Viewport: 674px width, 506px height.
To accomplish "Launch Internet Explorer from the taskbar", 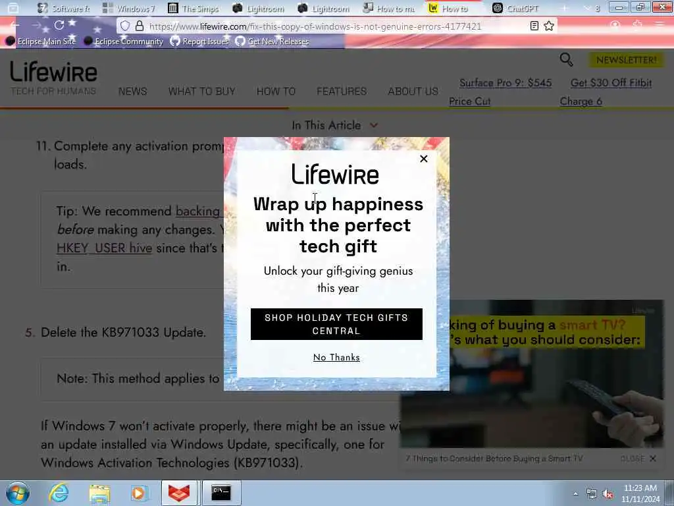I will coord(59,493).
